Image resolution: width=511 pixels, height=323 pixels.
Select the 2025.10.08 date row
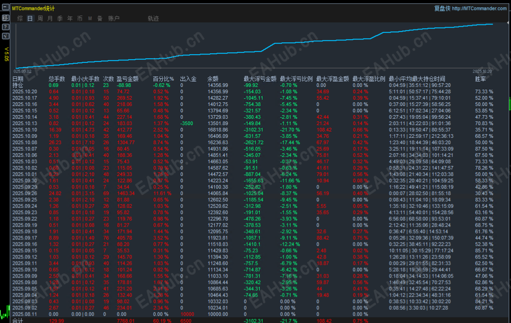(25, 142)
